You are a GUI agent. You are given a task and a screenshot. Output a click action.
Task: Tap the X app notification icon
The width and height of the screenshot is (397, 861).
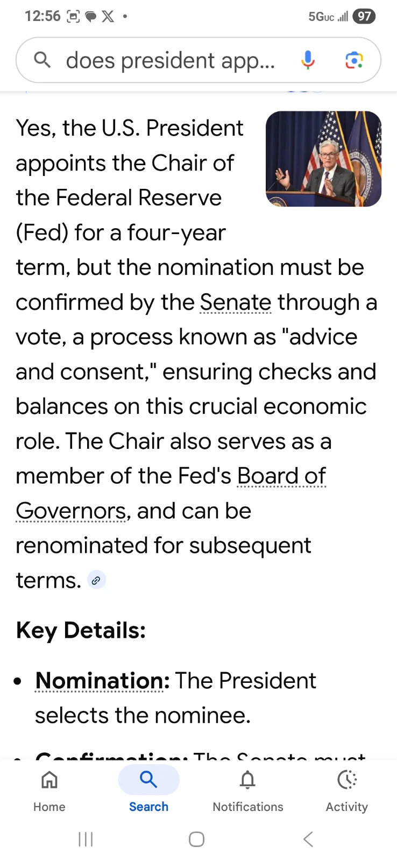[108, 17]
